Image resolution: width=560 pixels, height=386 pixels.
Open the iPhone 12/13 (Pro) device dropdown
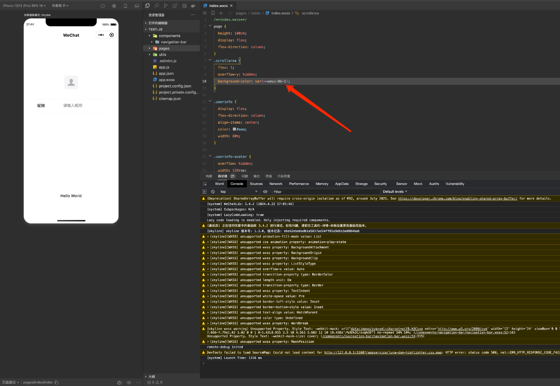click(23, 6)
